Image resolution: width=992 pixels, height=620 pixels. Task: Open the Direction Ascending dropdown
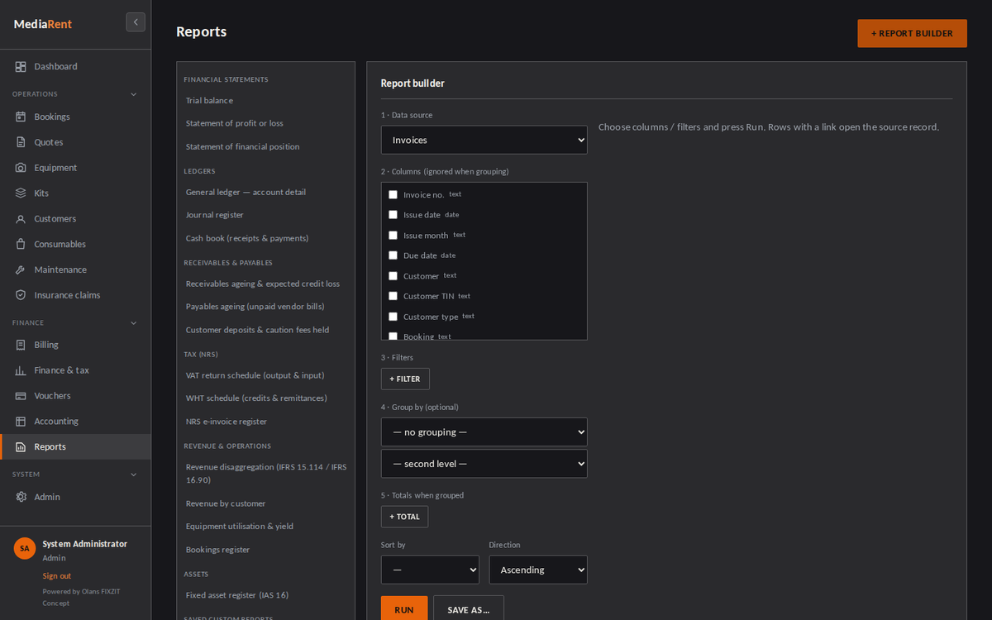[538, 570]
